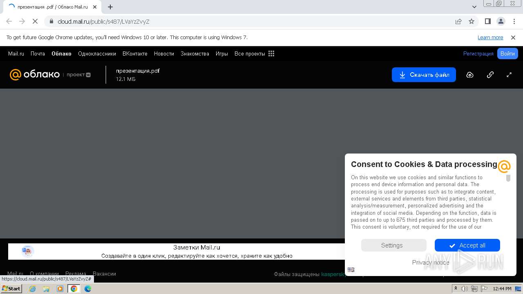
Task: Open the Почта menu item
Action: click(x=38, y=53)
